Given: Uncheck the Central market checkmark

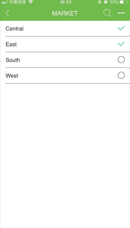Looking at the screenshot, I should pyautogui.click(x=121, y=28).
